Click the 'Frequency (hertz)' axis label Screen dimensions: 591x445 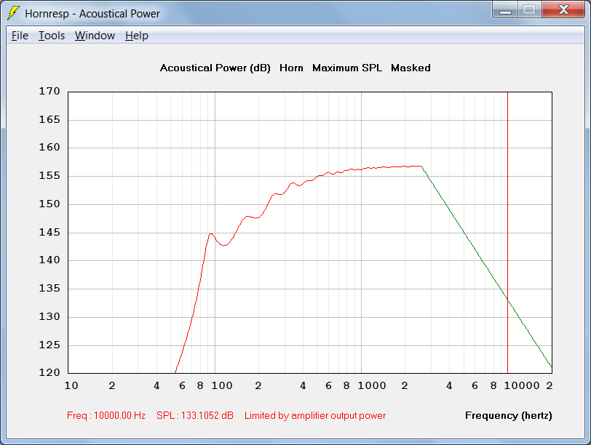click(x=509, y=415)
